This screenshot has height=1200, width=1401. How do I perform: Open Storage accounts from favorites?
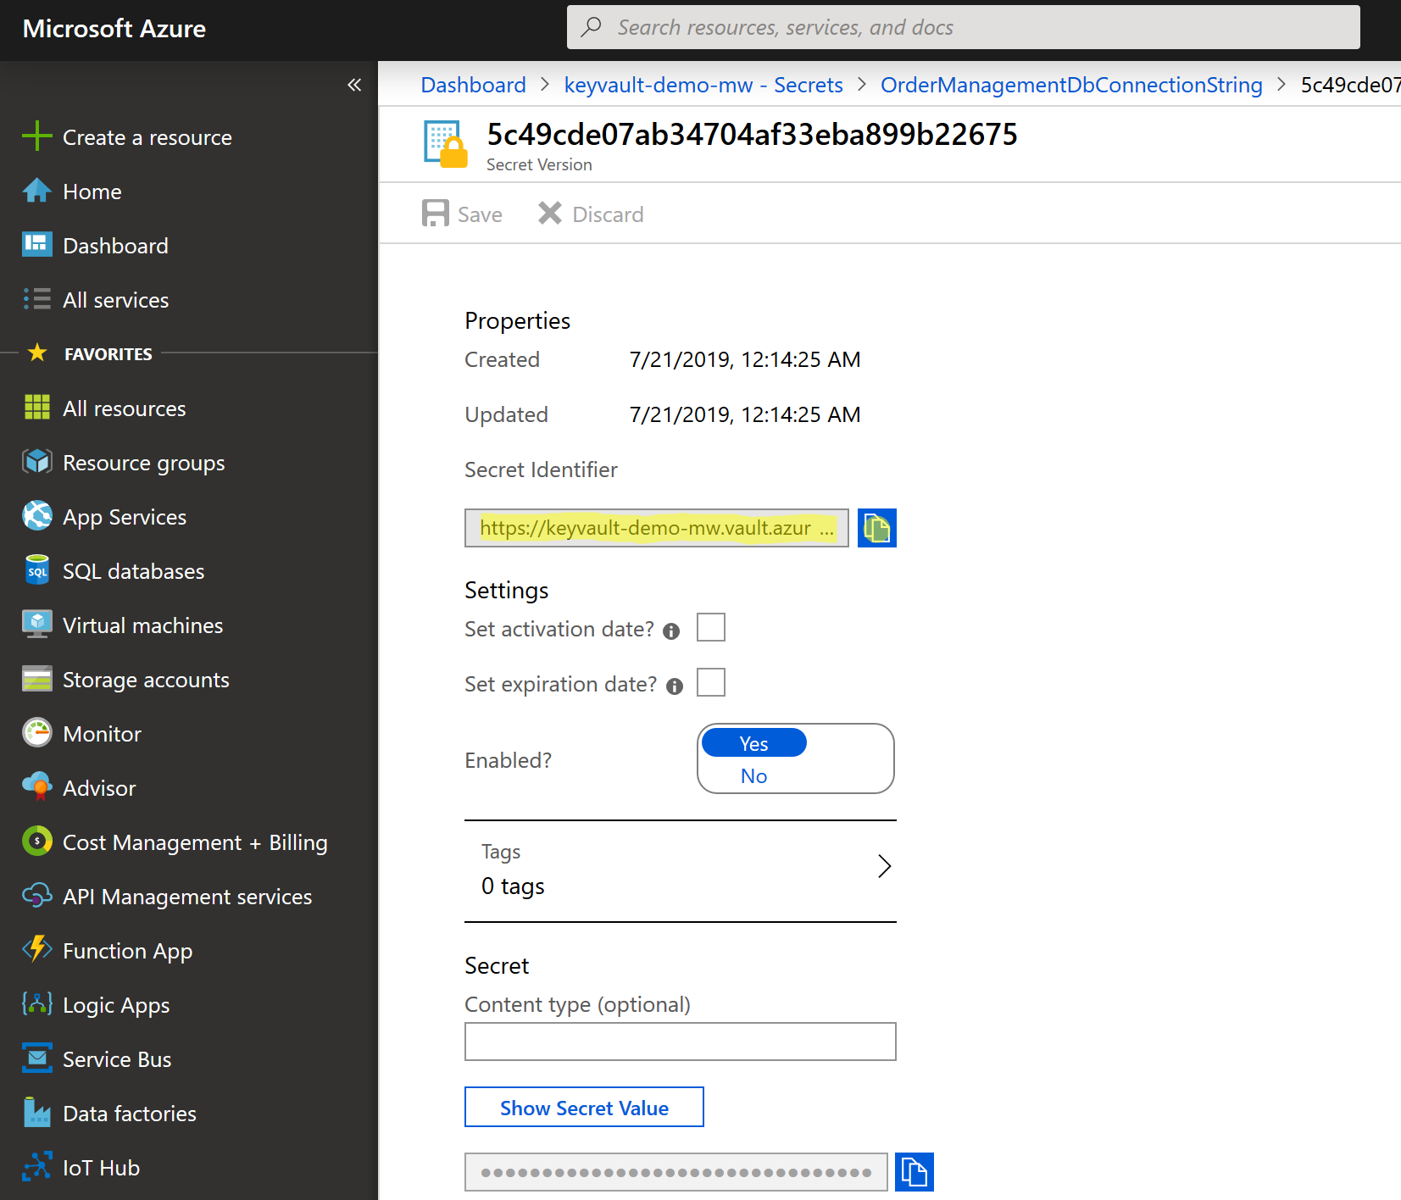(x=145, y=679)
